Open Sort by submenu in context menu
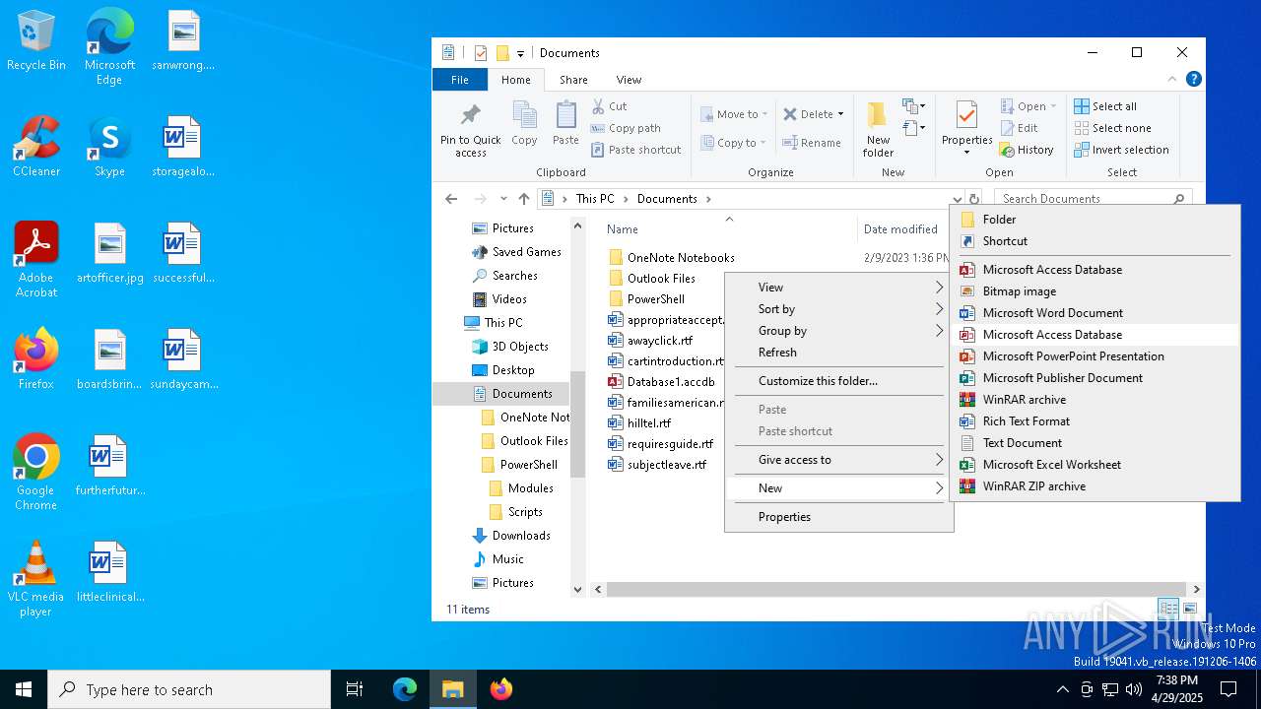 click(x=839, y=309)
